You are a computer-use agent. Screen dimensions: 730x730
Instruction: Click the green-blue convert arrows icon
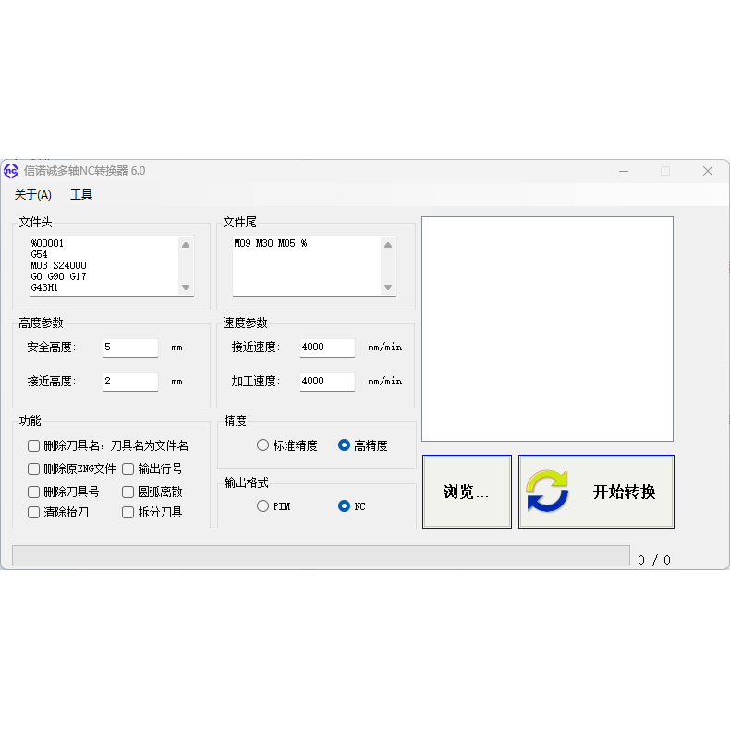547,492
